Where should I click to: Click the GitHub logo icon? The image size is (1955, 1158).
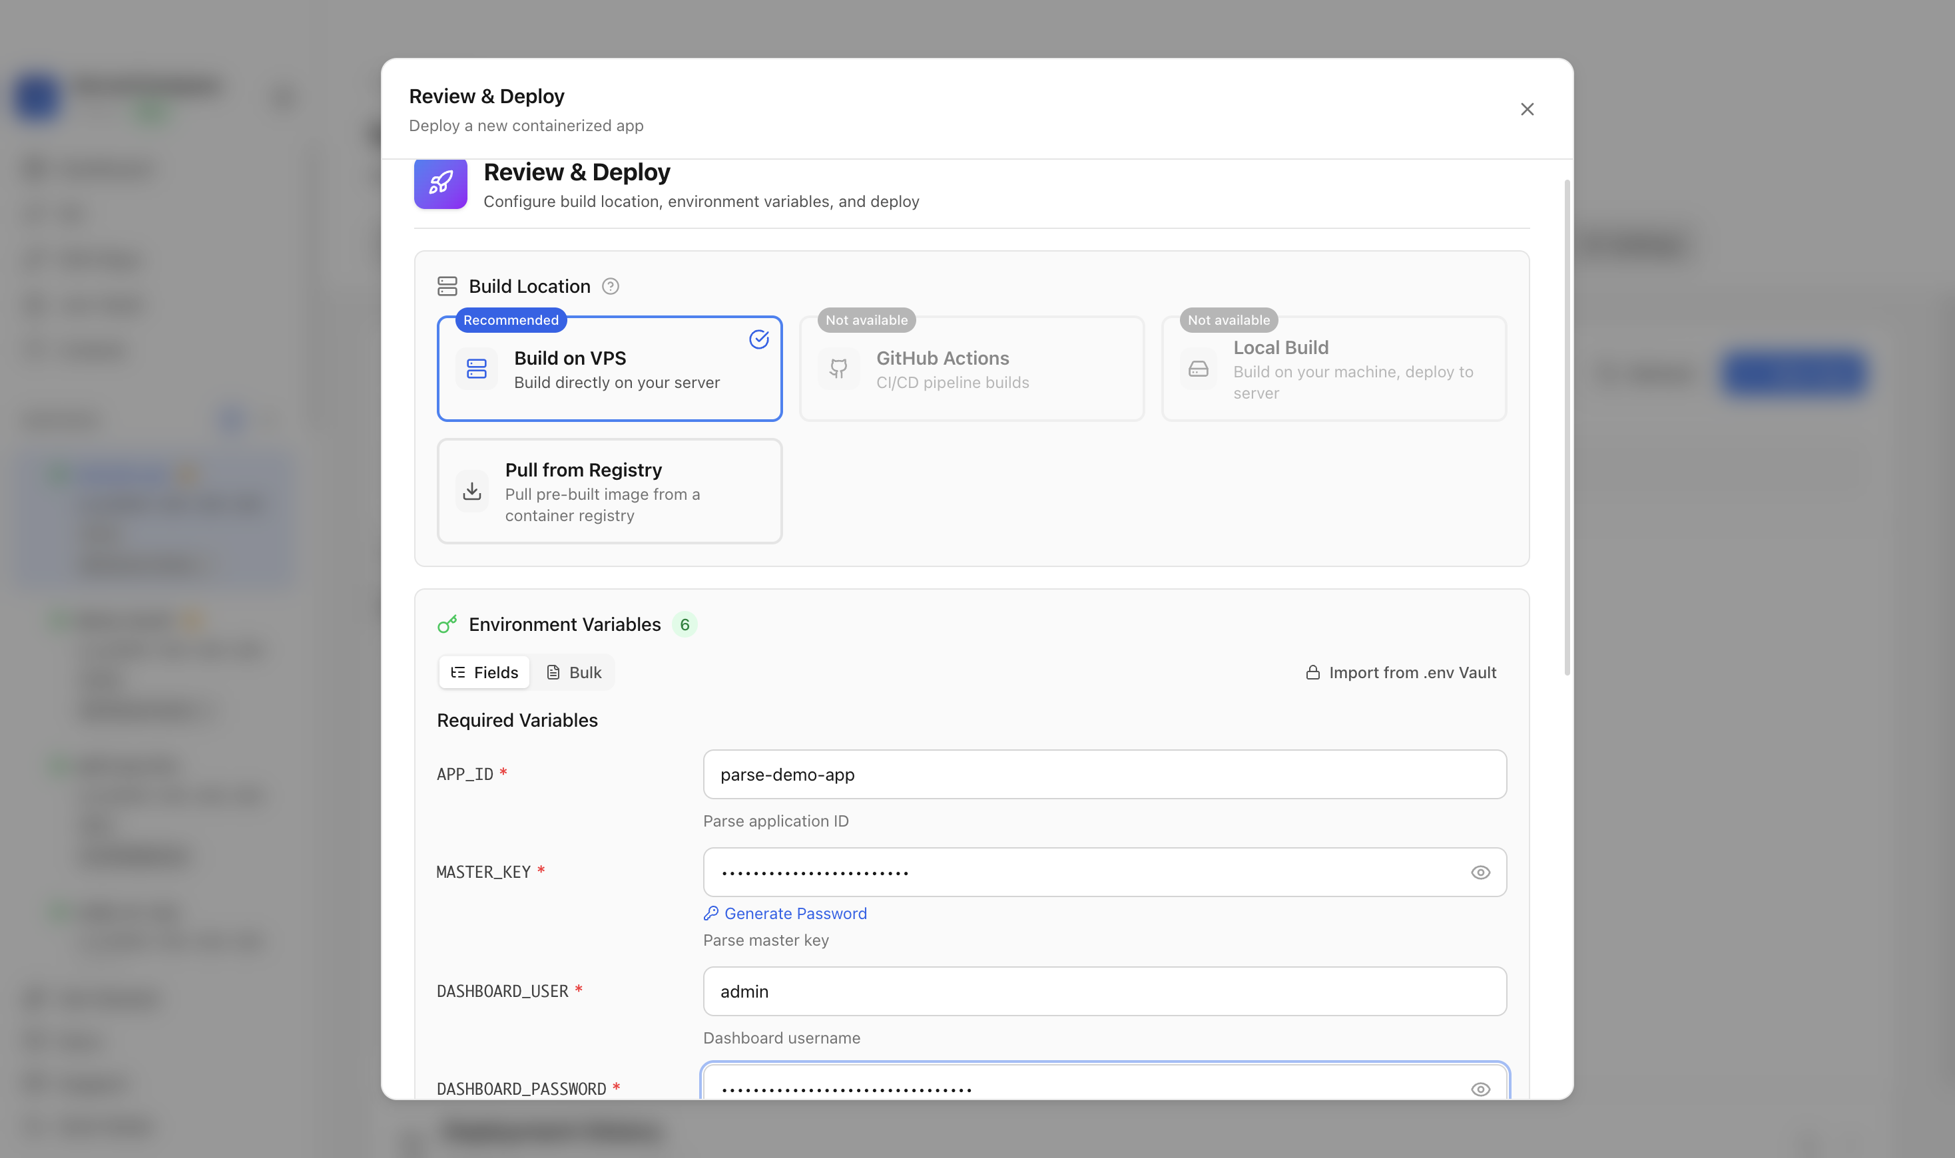tap(838, 368)
